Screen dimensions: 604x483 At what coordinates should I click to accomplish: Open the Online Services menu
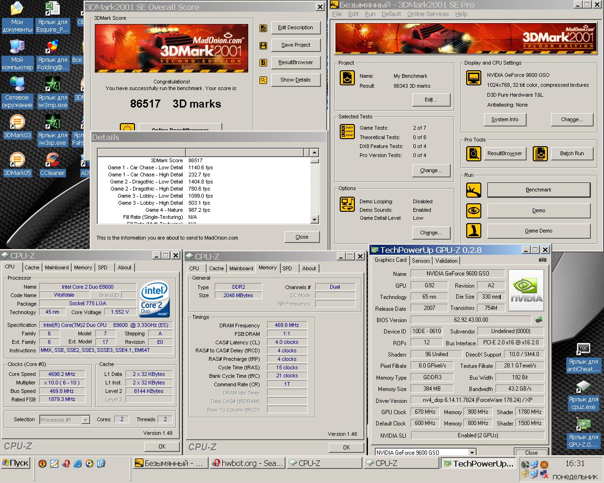tap(428, 14)
